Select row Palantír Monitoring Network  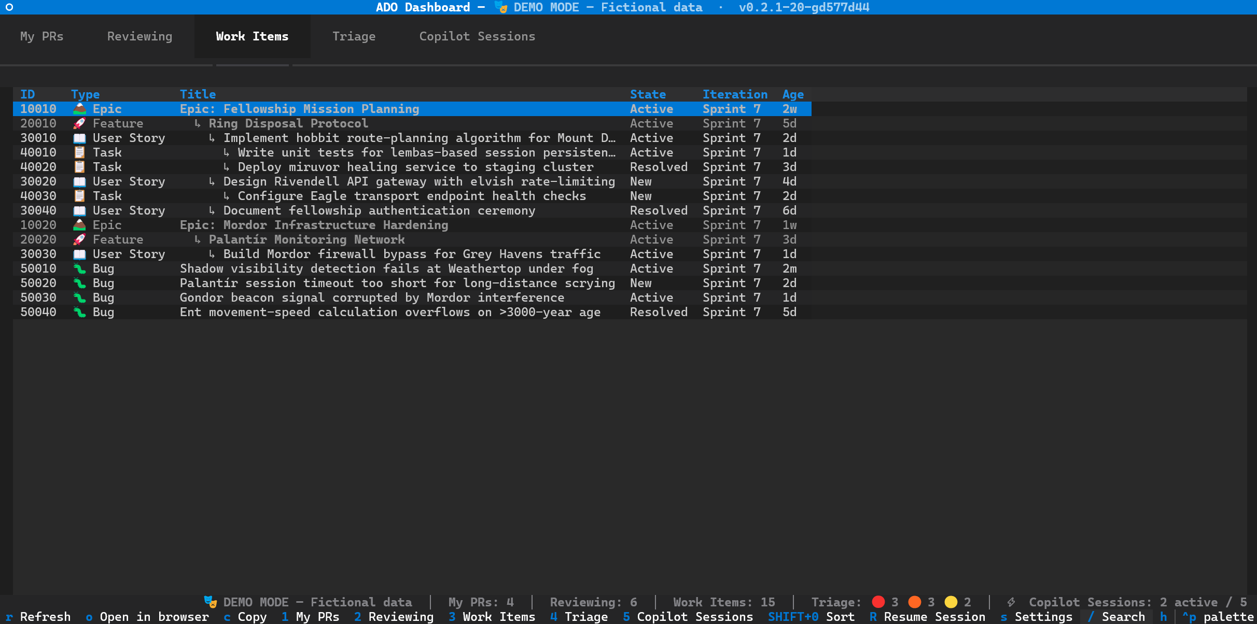(x=412, y=239)
